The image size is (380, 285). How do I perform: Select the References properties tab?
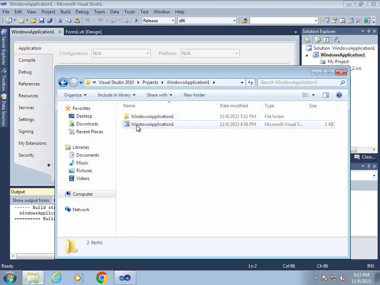tap(29, 84)
